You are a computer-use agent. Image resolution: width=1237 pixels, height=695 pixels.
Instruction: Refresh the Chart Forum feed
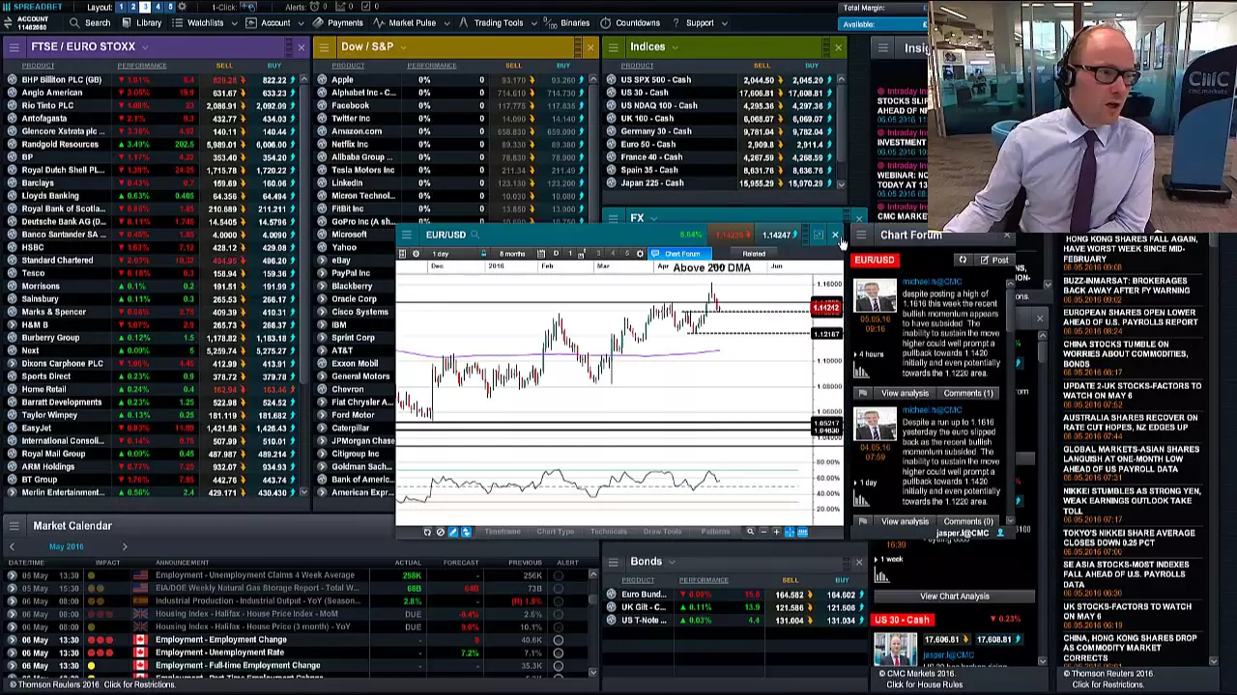[x=962, y=261]
